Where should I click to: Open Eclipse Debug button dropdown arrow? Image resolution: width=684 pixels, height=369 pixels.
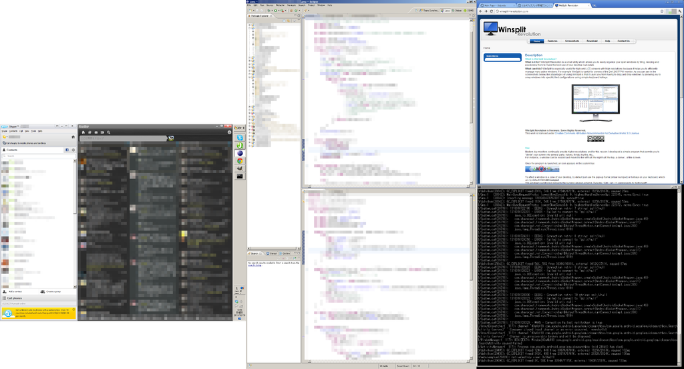[x=273, y=11]
